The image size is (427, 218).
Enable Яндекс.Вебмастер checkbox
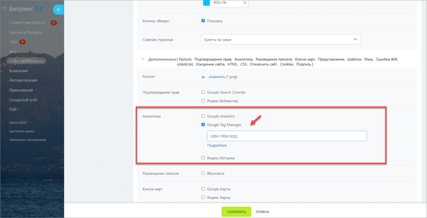tap(203, 101)
